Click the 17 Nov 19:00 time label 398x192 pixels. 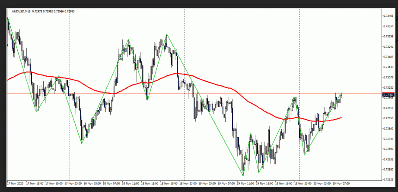(54, 183)
